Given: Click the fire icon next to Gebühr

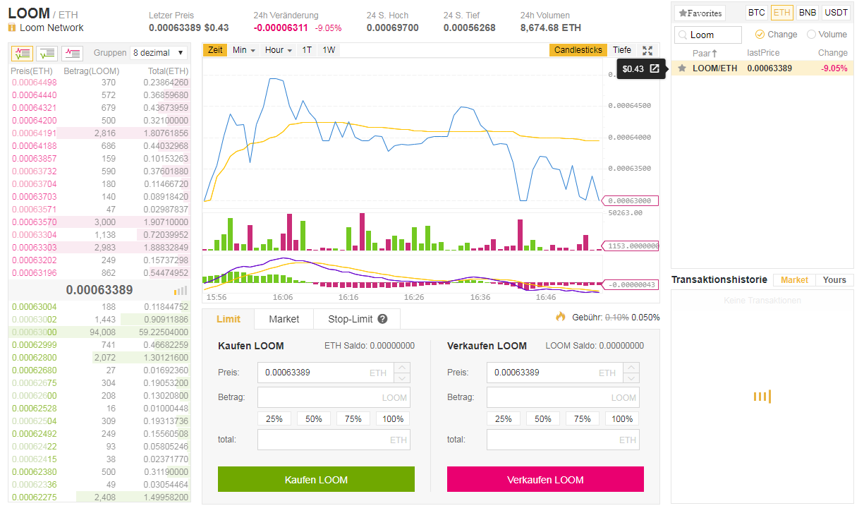Looking at the screenshot, I should (561, 317).
